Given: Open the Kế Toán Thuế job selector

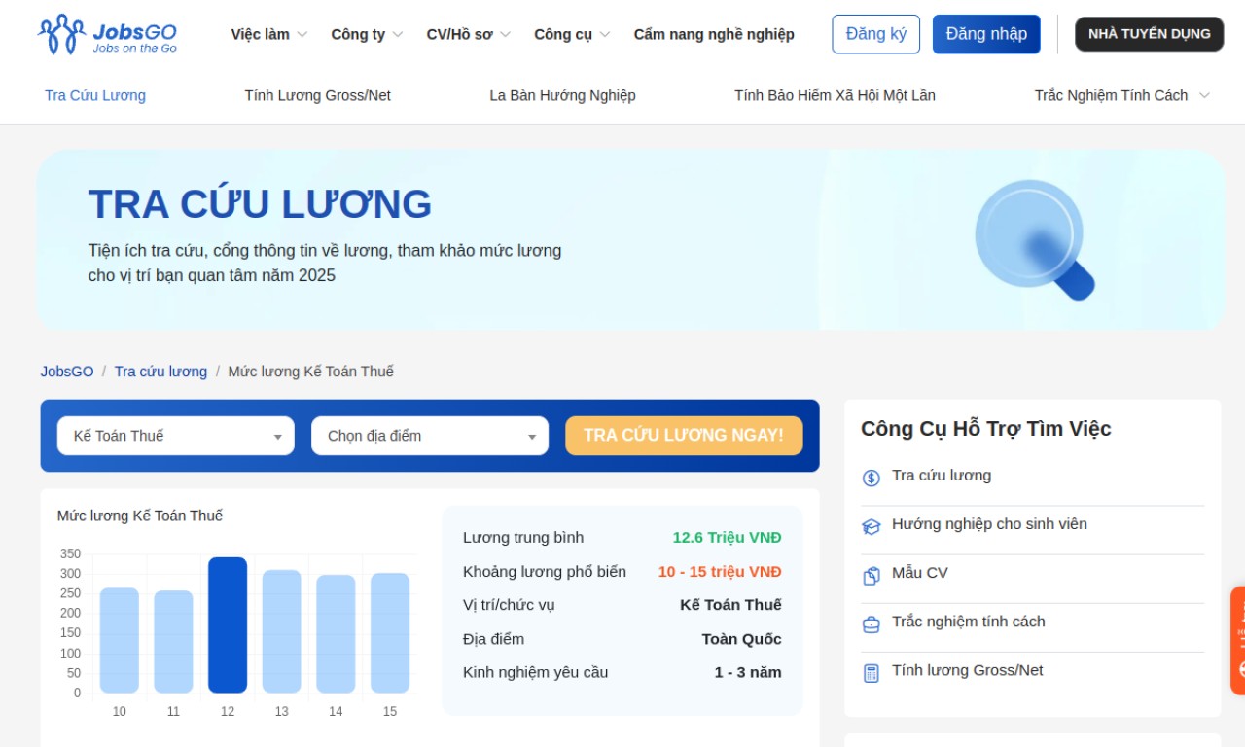Looking at the screenshot, I should pyautogui.click(x=175, y=436).
